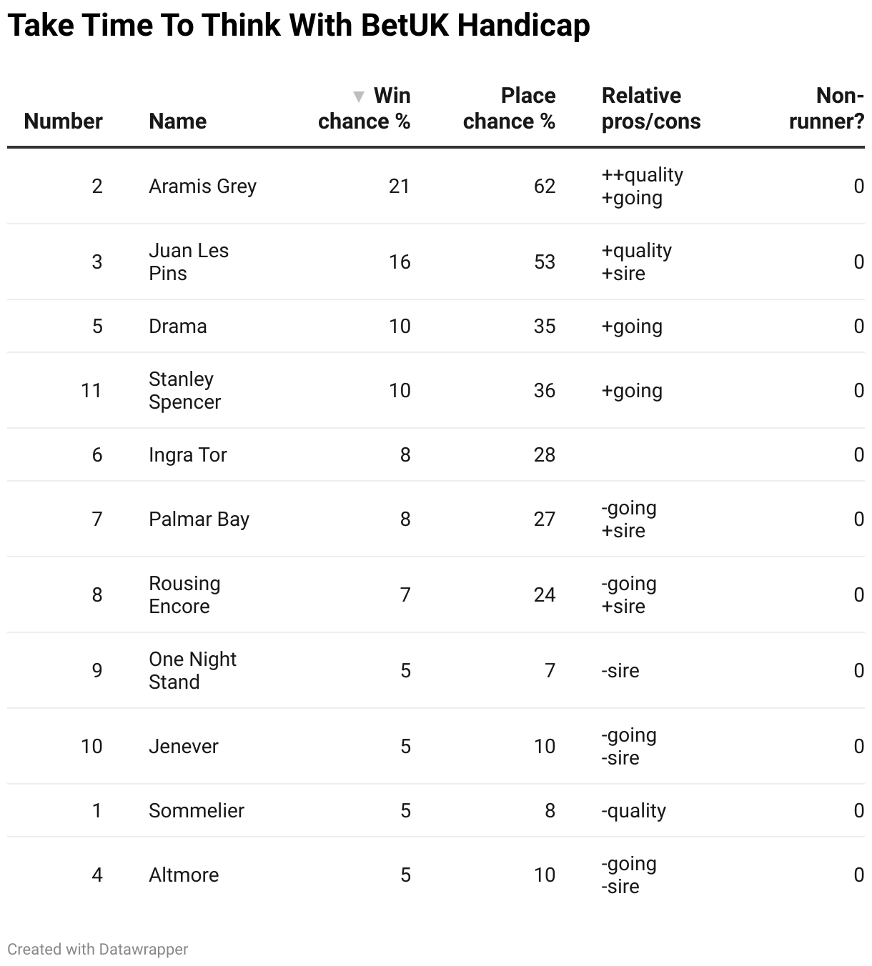Click the Take Time To Think title
Screen dimensions: 872x966
point(299,26)
